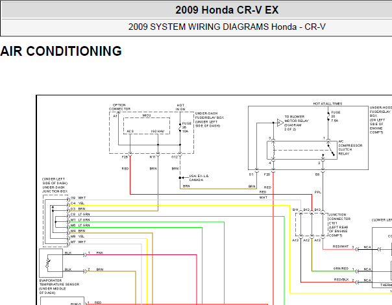The image size is (392, 305).
Task: Click the 'C8 LT GRN' wire label
Action: click(80, 214)
